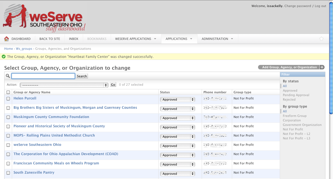Open MOPS- Rolling Plains United Methodist Church
The height and width of the screenshot is (179, 333).
pos(54,135)
